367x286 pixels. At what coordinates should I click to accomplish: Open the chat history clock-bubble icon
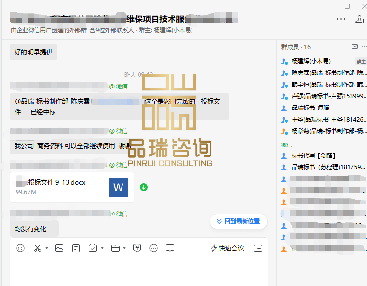pyautogui.click(x=170, y=248)
